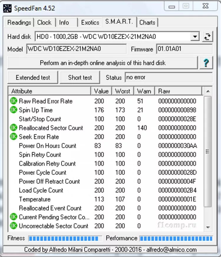
Task: Click Warn value 140
Action: point(142,128)
